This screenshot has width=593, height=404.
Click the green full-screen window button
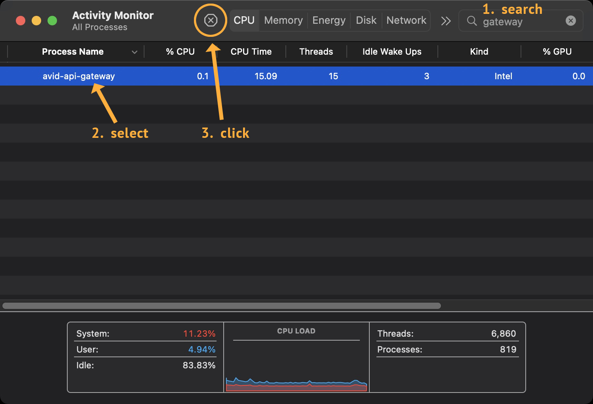[x=52, y=21]
